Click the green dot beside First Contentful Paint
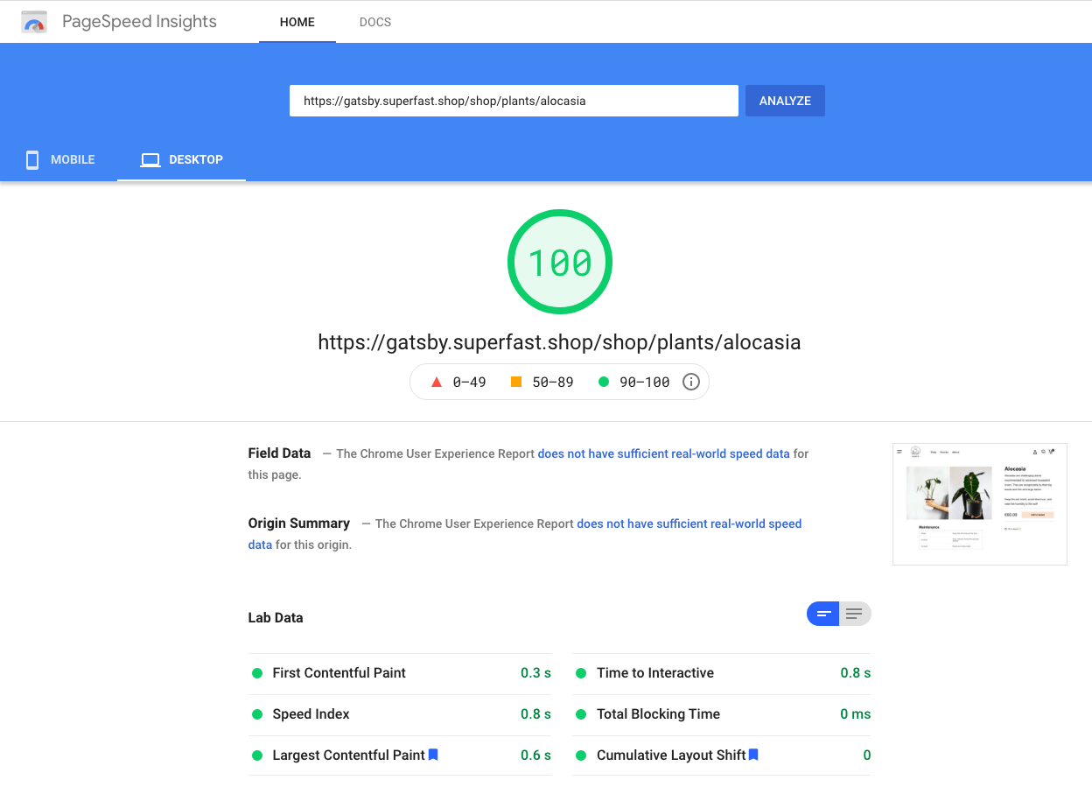Viewport: 1092px width, 787px height. [x=257, y=673]
